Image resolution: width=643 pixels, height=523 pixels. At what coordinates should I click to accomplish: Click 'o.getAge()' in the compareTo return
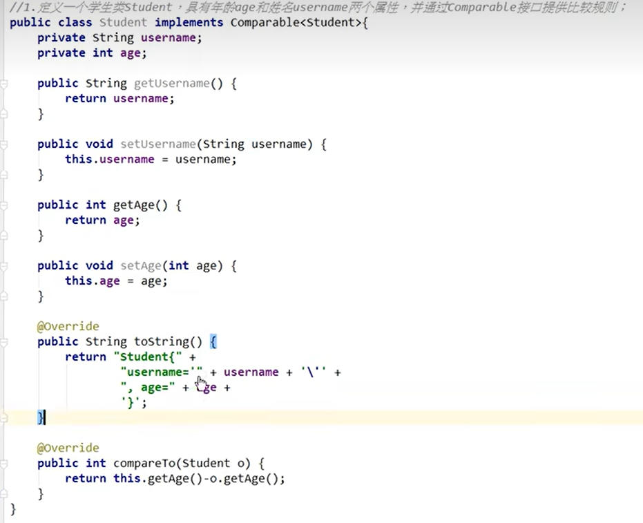244,479
